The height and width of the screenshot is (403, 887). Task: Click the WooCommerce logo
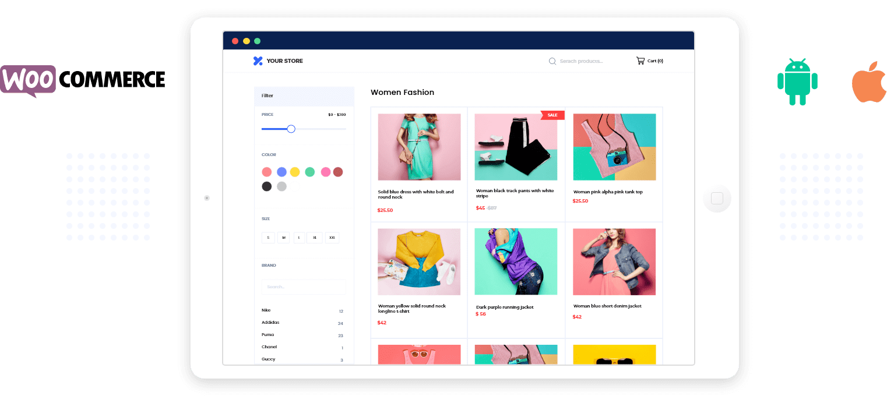(83, 80)
